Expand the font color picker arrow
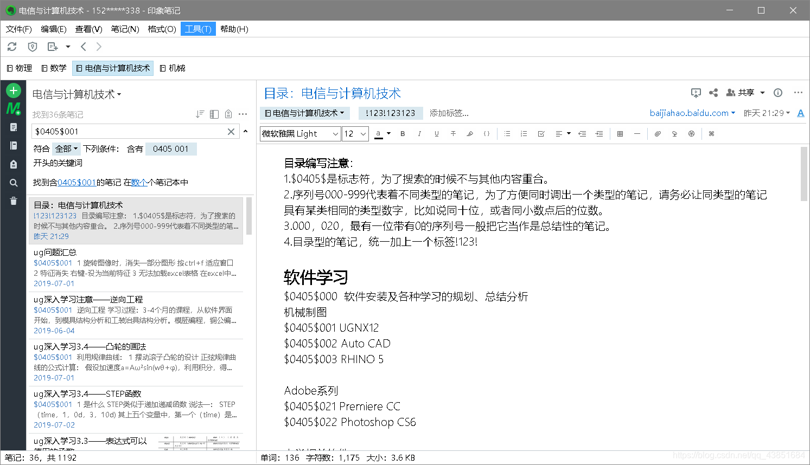810x465 pixels. tap(388, 134)
